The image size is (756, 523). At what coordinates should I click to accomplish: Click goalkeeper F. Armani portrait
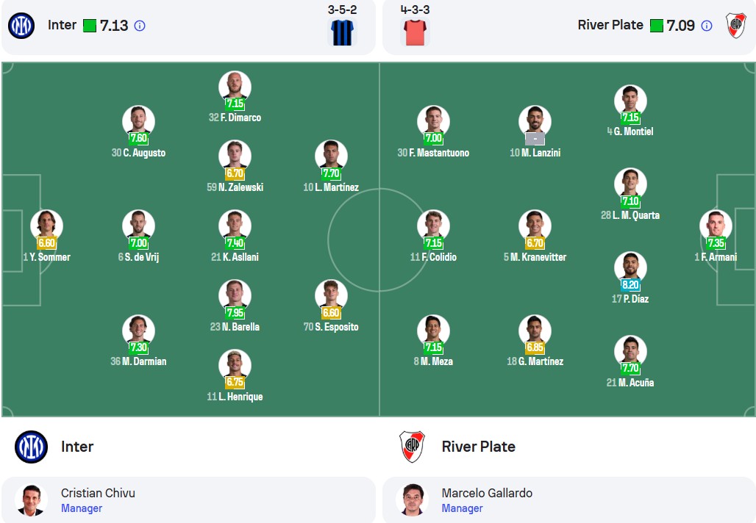click(x=716, y=226)
